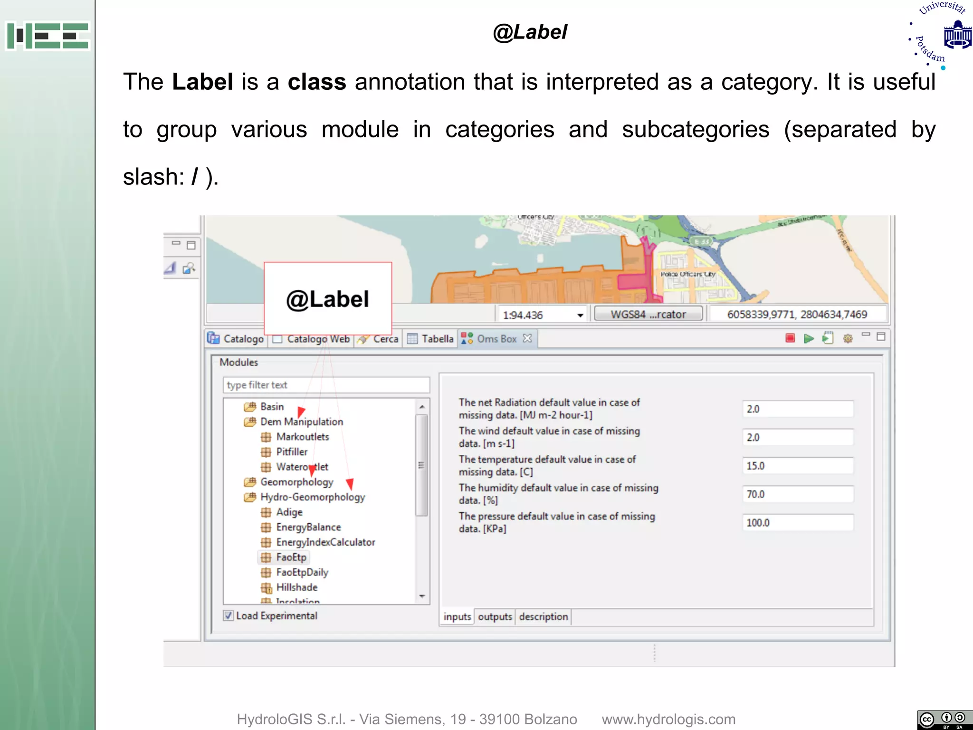Click the modules list scroll down arrow
The width and height of the screenshot is (973, 730).
pos(422,596)
